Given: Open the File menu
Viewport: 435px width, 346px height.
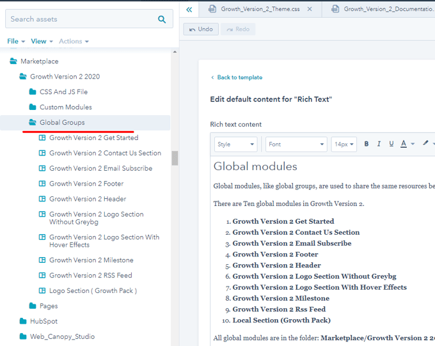Looking at the screenshot, I should (16, 42).
